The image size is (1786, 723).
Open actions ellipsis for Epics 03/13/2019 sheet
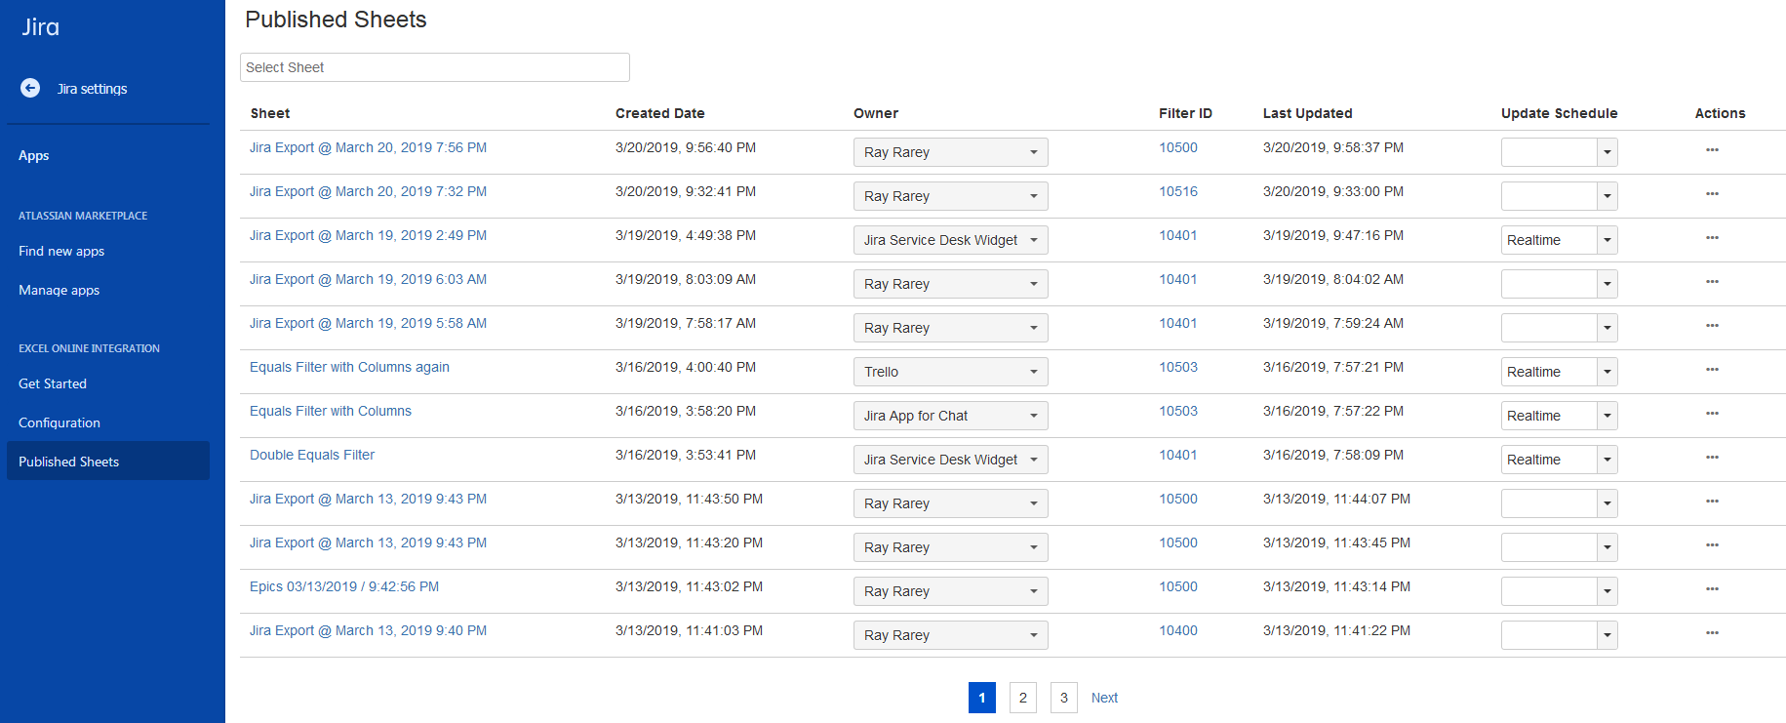pos(1712,588)
